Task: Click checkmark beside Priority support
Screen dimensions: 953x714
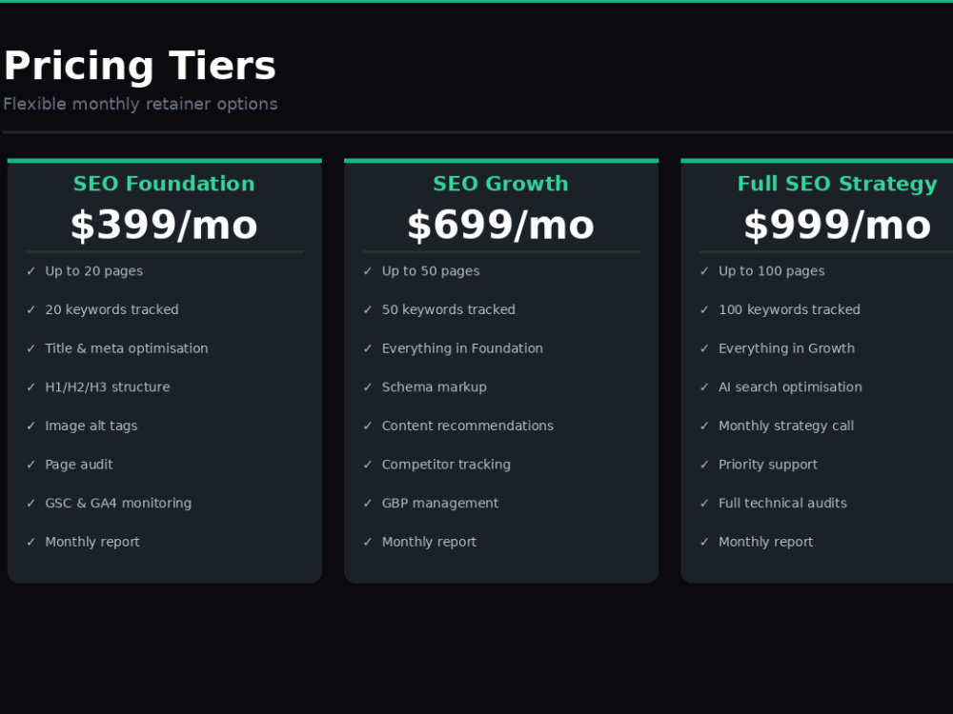Action: point(704,465)
